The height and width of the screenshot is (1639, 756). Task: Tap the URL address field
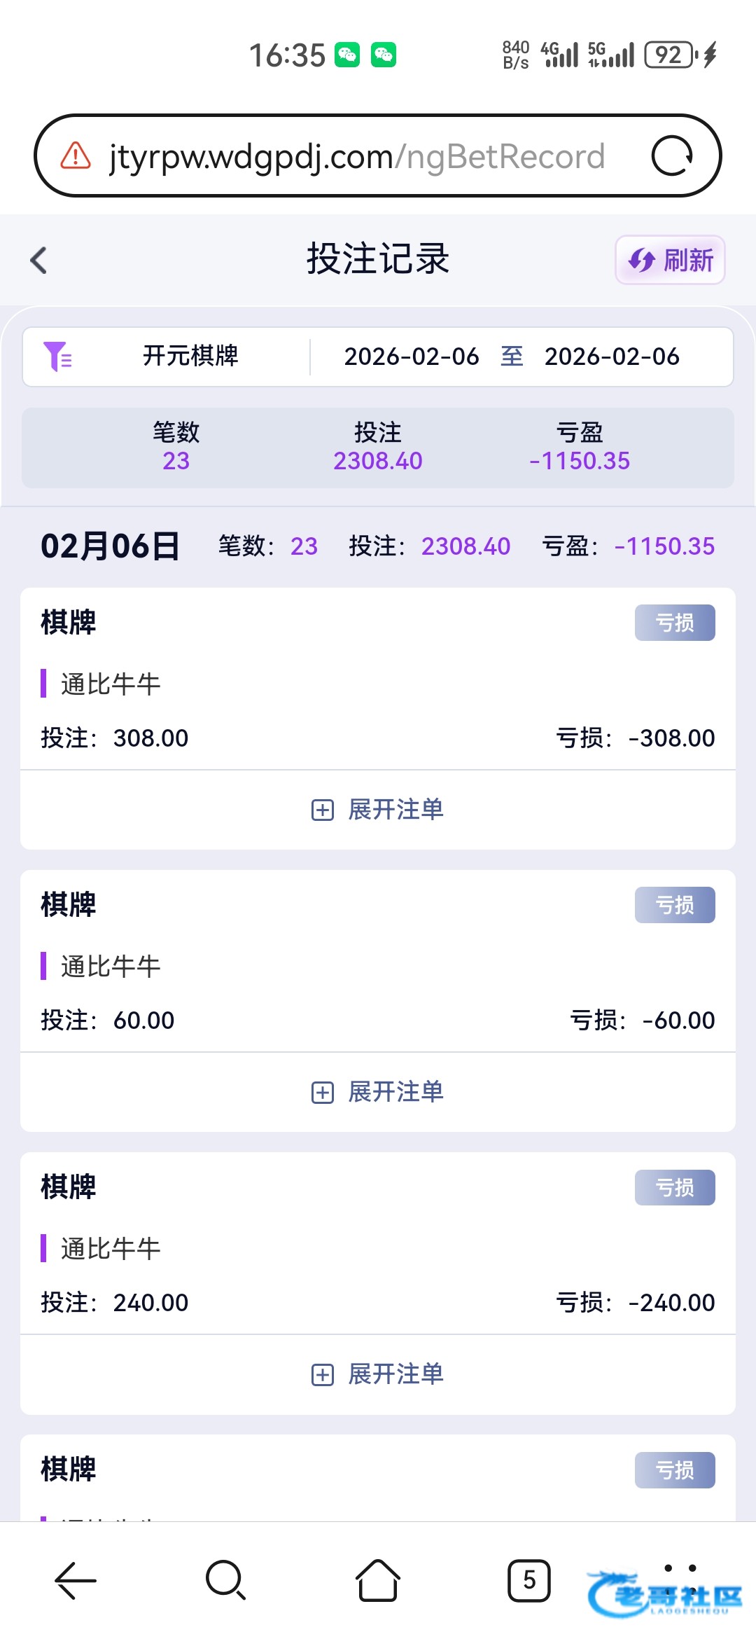pyautogui.click(x=357, y=155)
